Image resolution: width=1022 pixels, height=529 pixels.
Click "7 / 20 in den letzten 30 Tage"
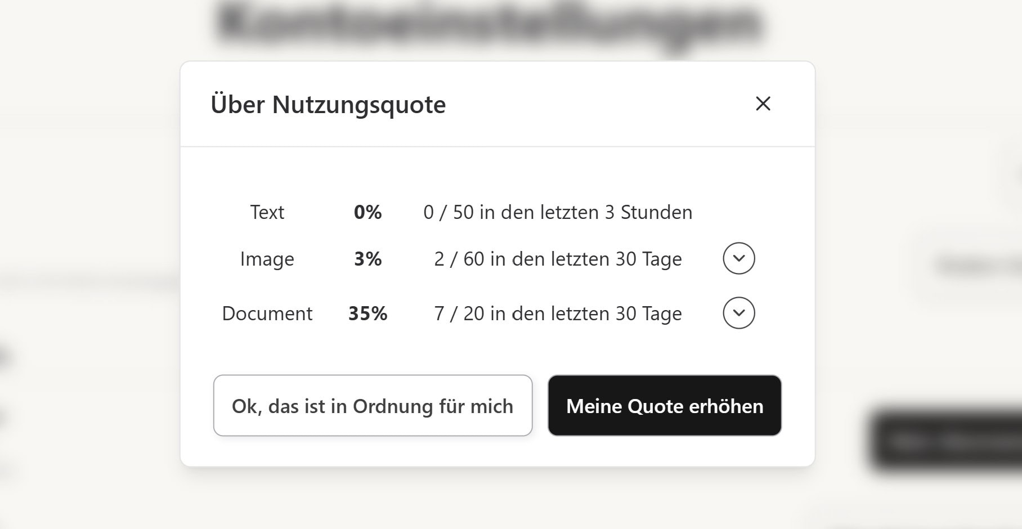[x=558, y=313]
